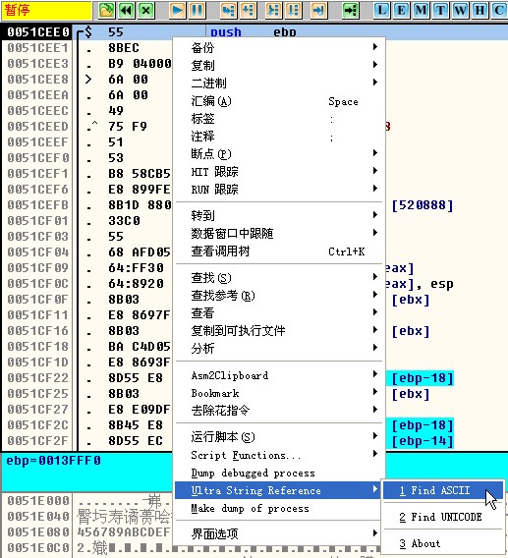Choose Make dump of process
This screenshot has width=508, height=558.
click(278, 508)
